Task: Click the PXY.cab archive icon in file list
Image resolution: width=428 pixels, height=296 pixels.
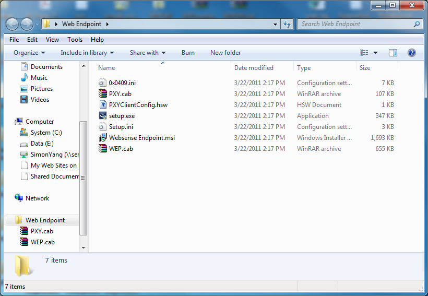Action: tap(102, 93)
